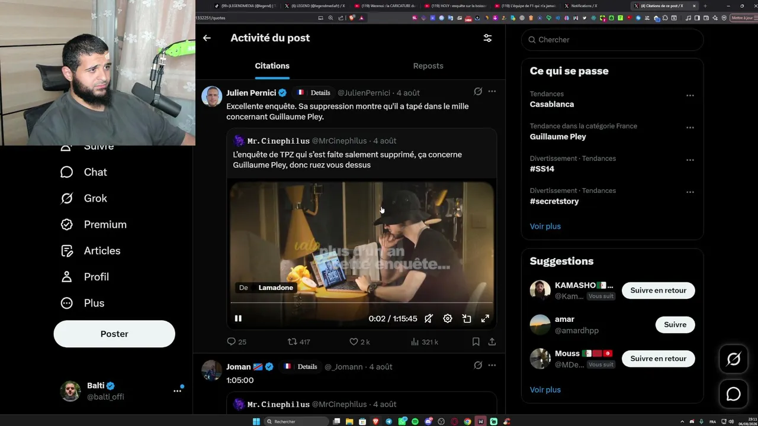Image resolution: width=758 pixels, height=426 pixels.
Task: Open the Windows Start menu
Action: coord(256,421)
